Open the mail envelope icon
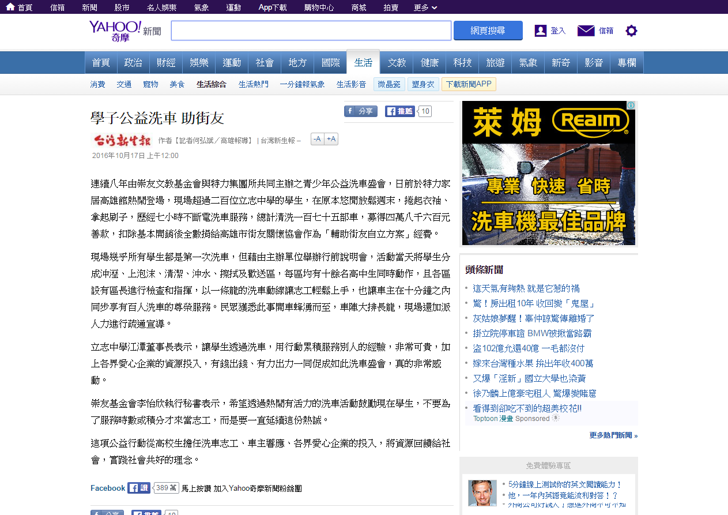Viewport: 728px width, 515px height. tap(586, 31)
